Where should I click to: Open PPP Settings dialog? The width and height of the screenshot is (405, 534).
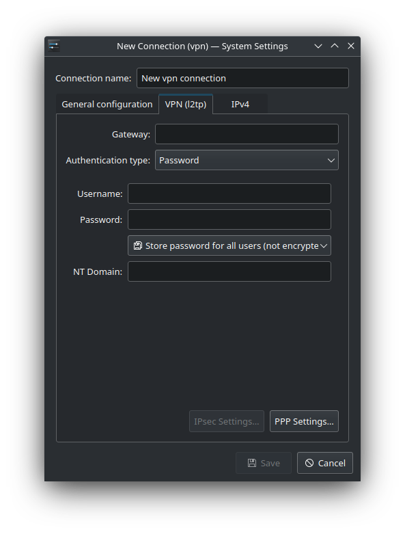click(x=304, y=421)
